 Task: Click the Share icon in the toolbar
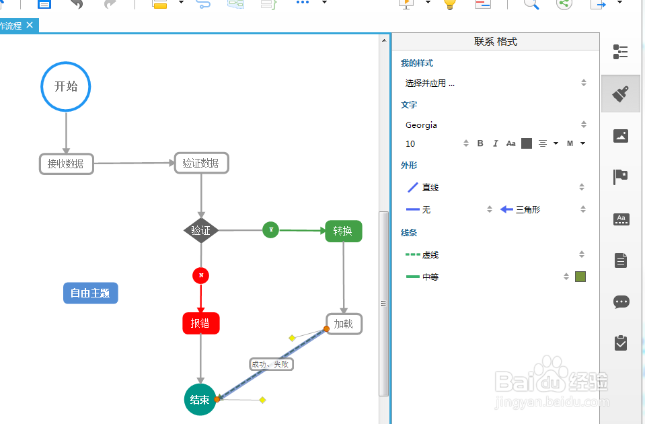564,5
